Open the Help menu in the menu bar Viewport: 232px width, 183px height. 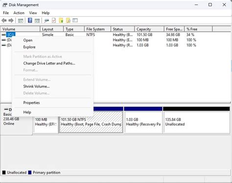click(x=46, y=13)
